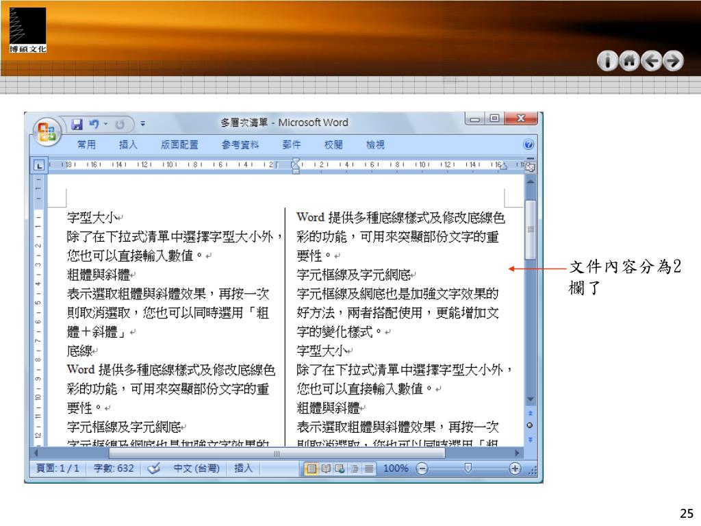Screen dimensions: 701x526
Task: Click the slide info icon button
Action: (x=607, y=61)
